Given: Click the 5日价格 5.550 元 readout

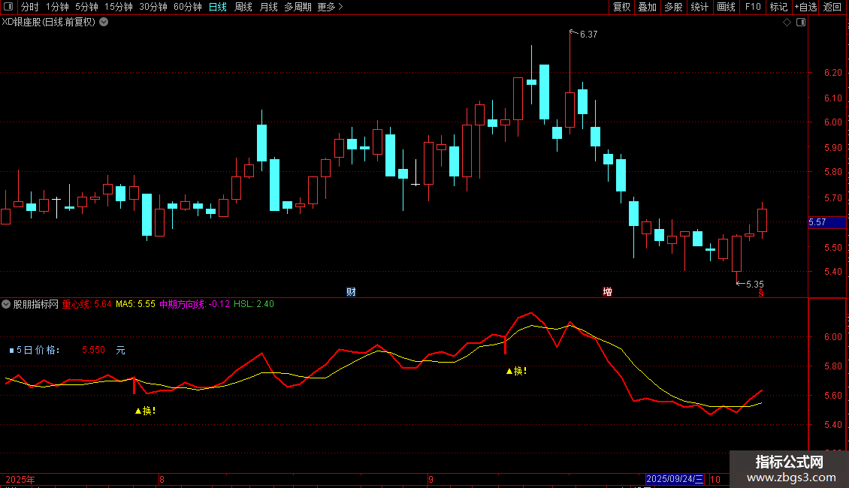Looking at the screenshot, I should (x=67, y=350).
